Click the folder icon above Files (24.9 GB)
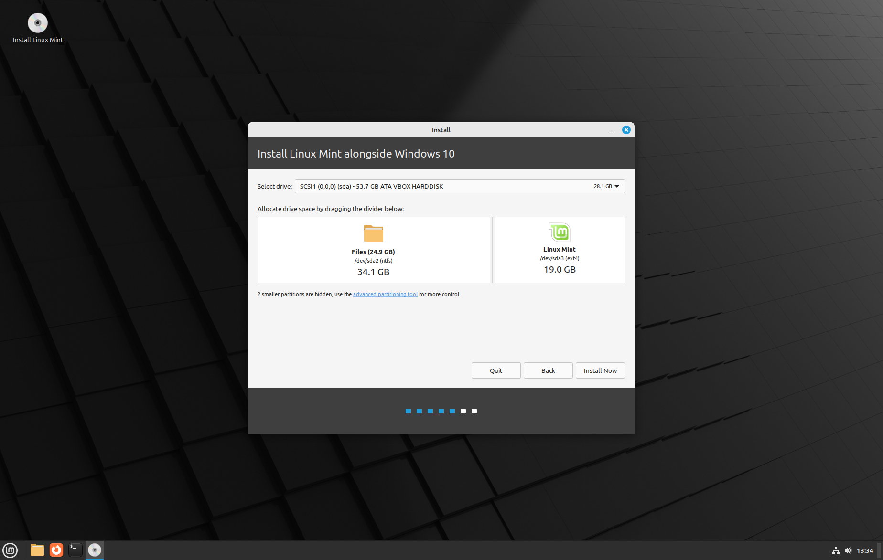This screenshot has height=560, width=883. point(374,233)
